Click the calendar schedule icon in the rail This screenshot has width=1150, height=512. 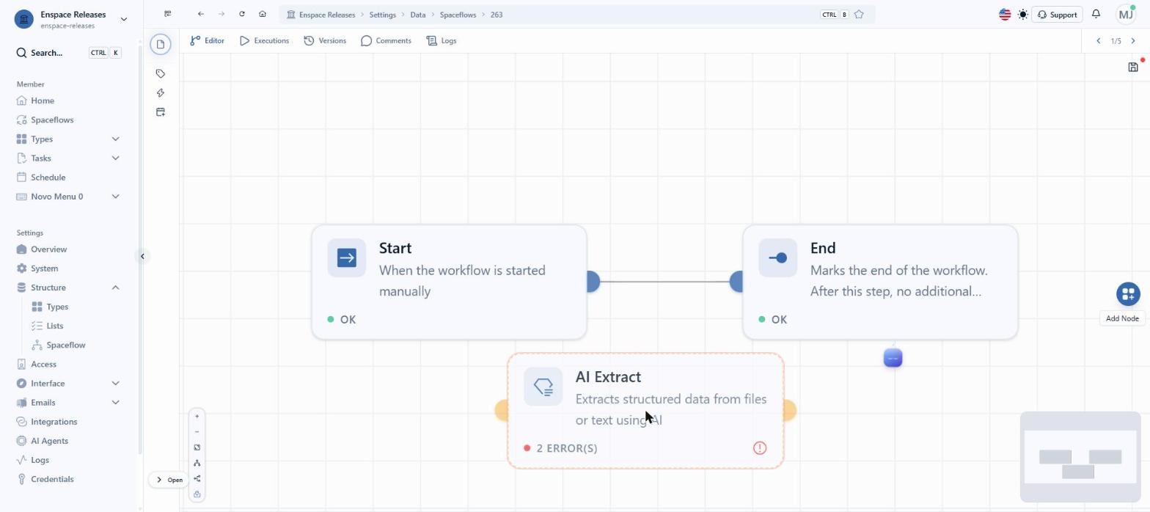[161, 112]
